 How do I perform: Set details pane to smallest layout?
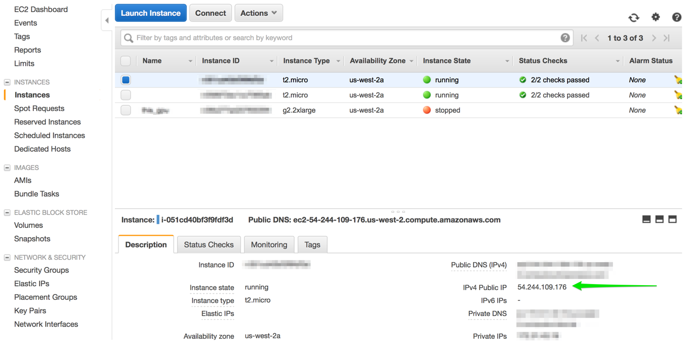(646, 220)
